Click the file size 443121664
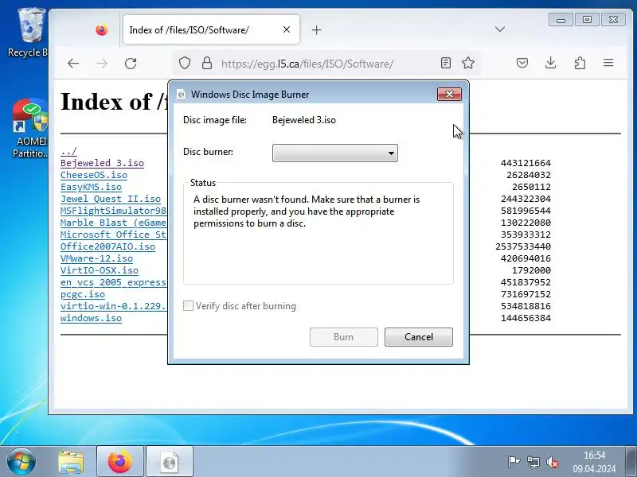 point(526,163)
